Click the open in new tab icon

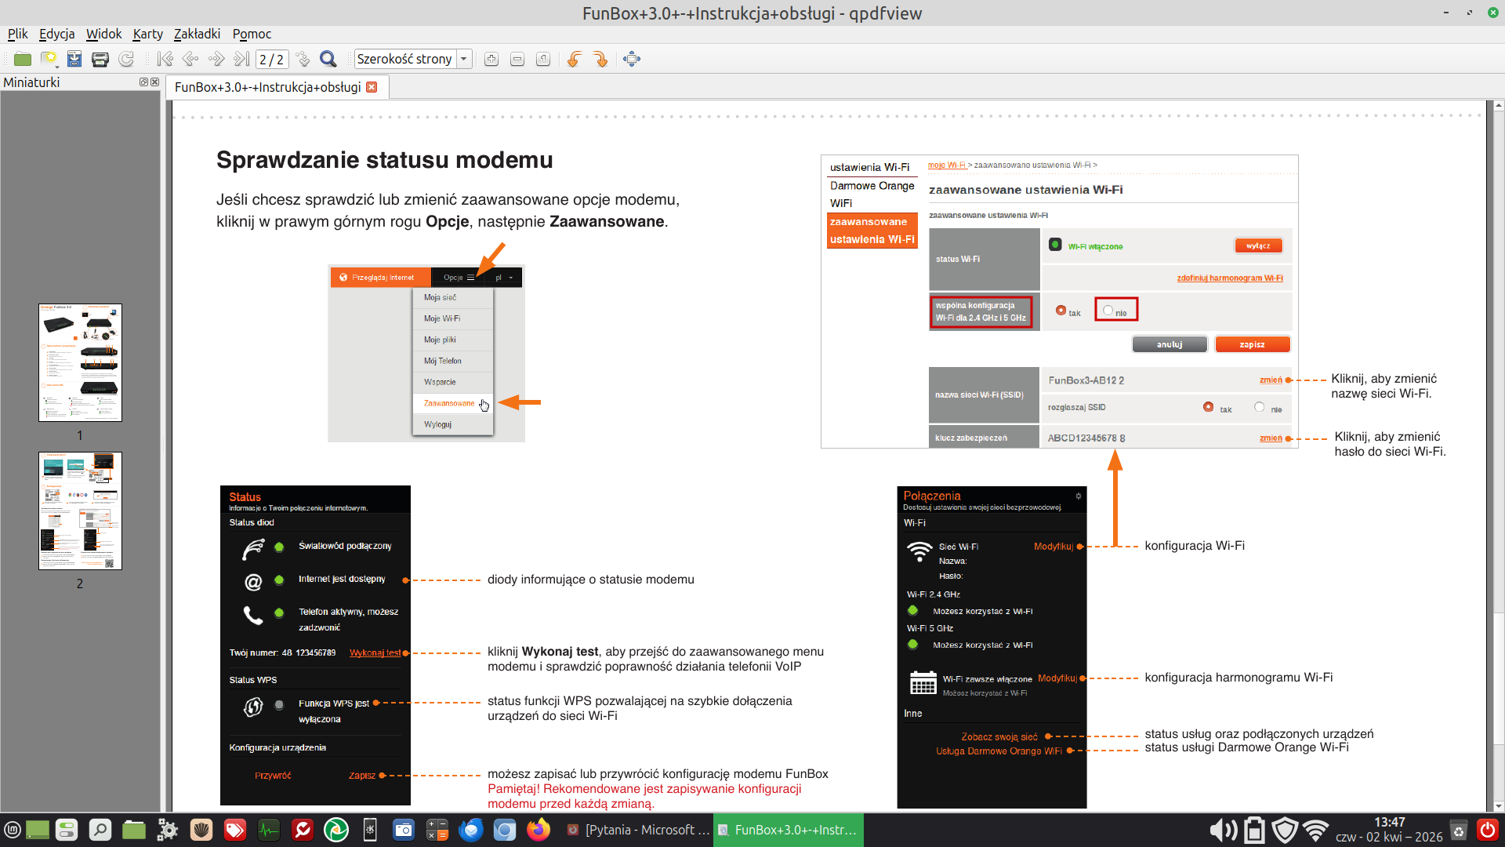[x=48, y=60]
